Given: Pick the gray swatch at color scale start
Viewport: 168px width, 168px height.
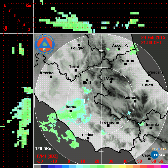Looking at the screenshot, I should click(37, 166).
